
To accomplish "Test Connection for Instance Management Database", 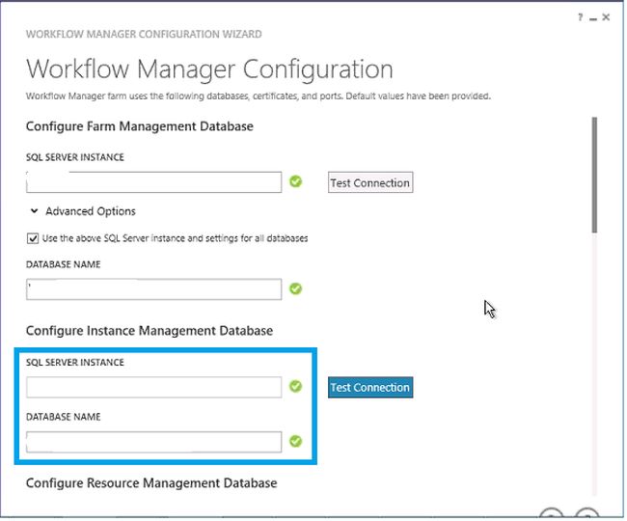I will tap(370, 387).
